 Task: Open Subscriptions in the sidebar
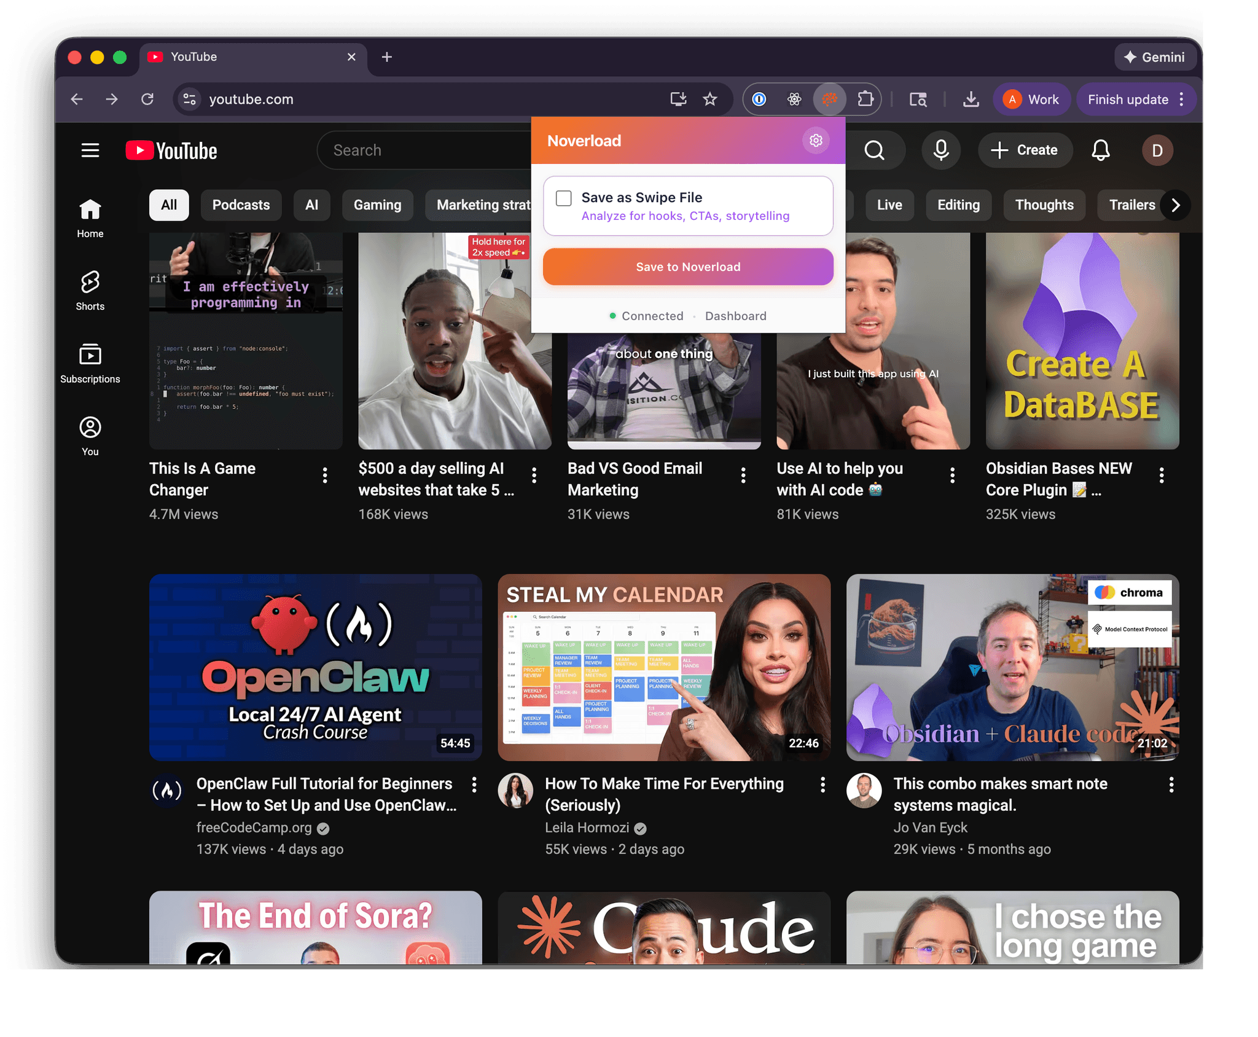click(90, 364)
